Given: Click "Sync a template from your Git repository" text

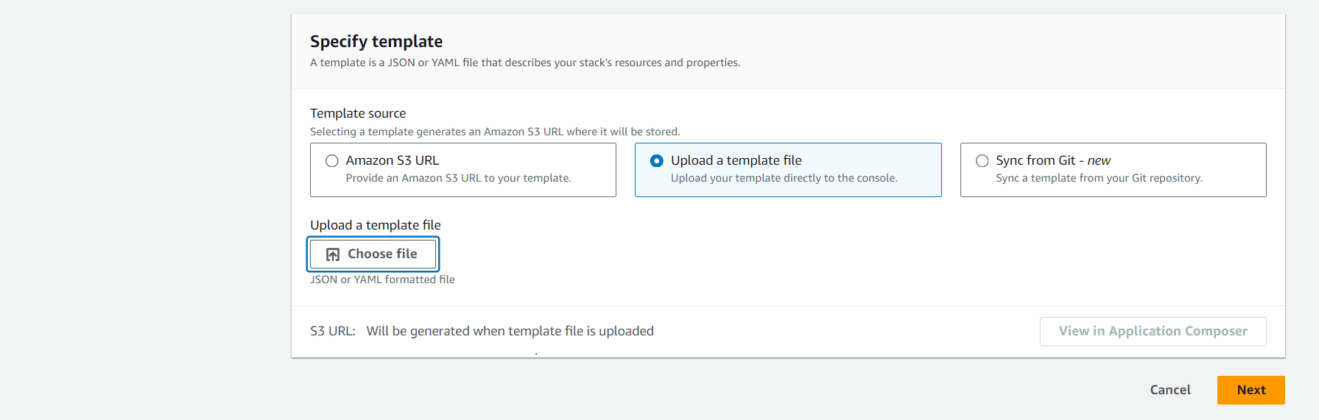Looking at the screenshot, I should pos(1099,178).
